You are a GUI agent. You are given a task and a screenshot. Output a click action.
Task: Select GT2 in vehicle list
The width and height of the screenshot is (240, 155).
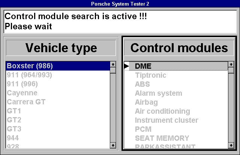pyautogui.click(x=14, y=120)
